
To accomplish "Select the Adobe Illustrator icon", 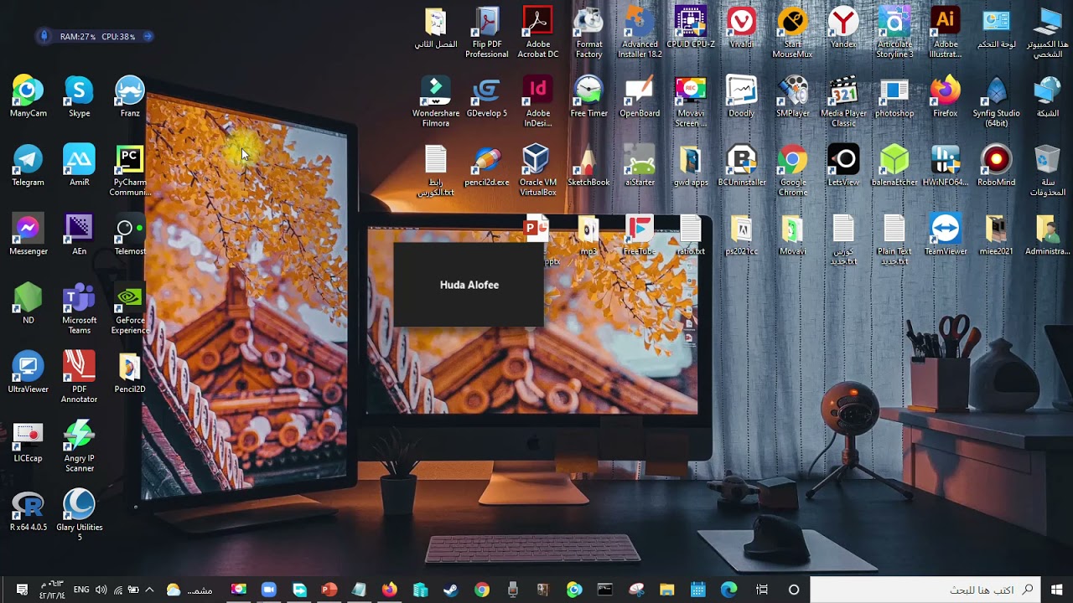I will pyautogui.click(x=945, y=32).
